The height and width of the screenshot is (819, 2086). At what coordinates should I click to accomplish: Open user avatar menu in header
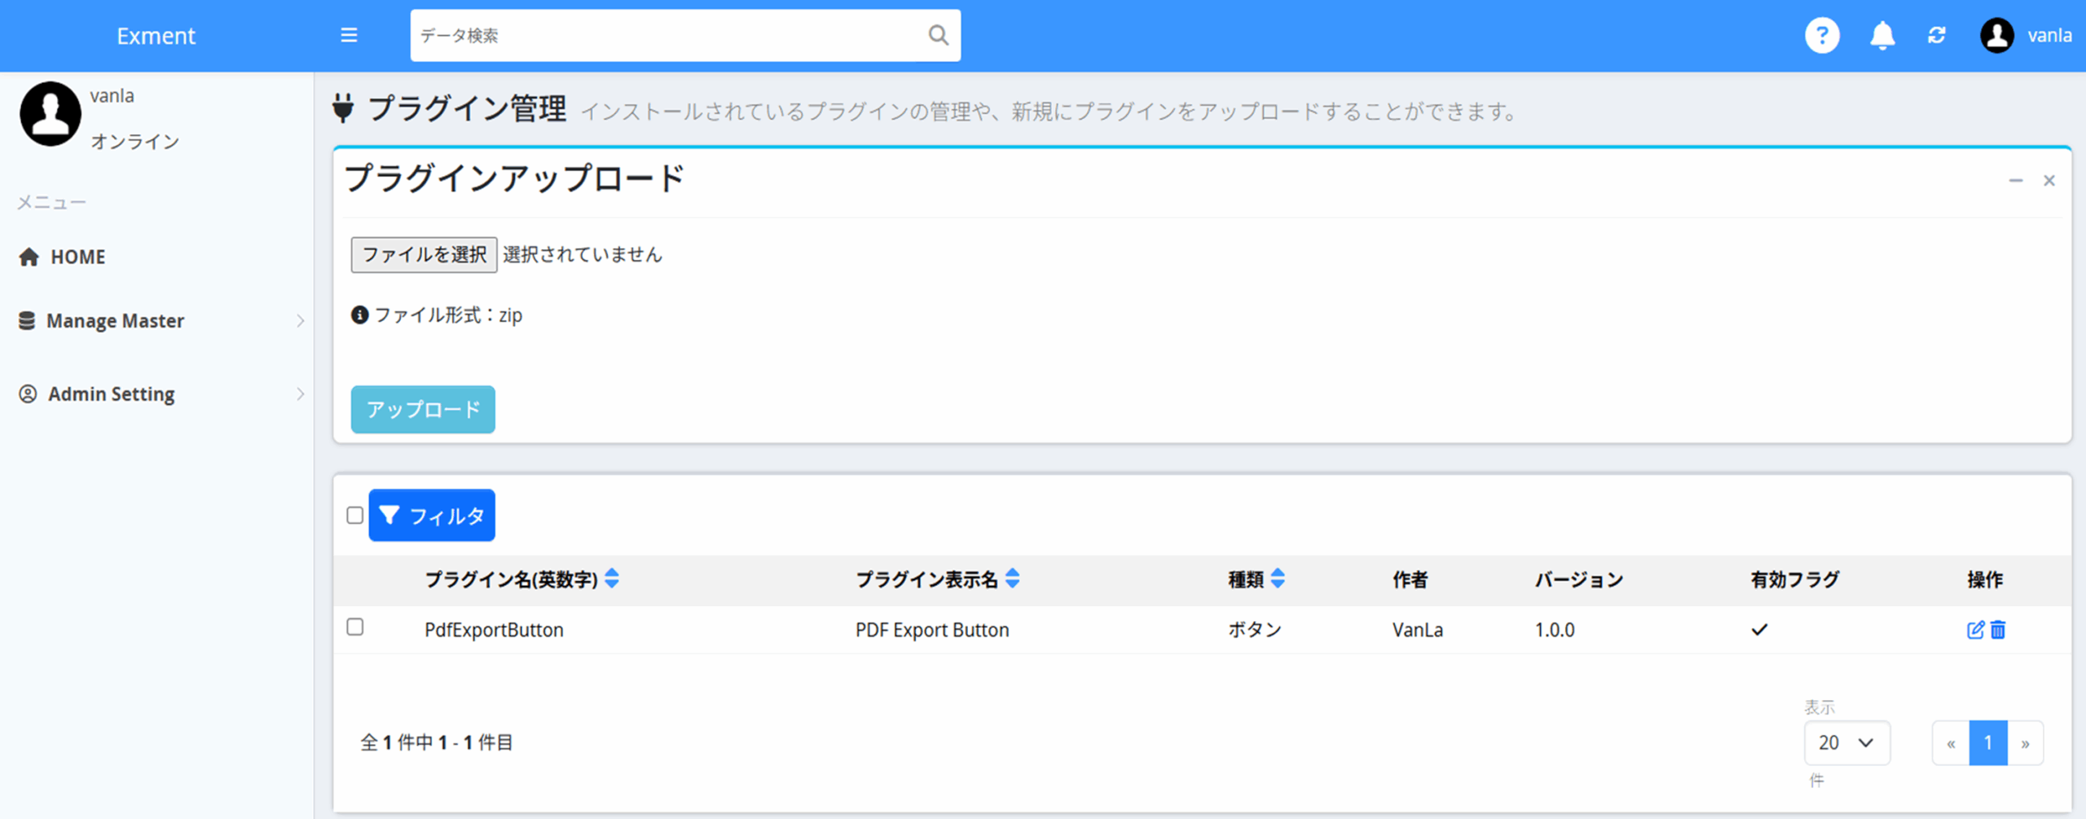click(1997, 35)
